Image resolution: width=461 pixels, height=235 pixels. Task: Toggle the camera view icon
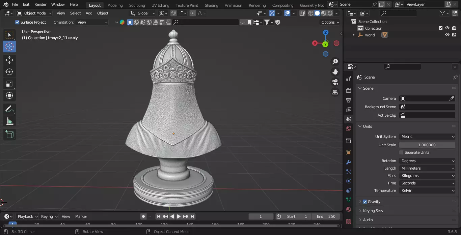tap(335, 82)
